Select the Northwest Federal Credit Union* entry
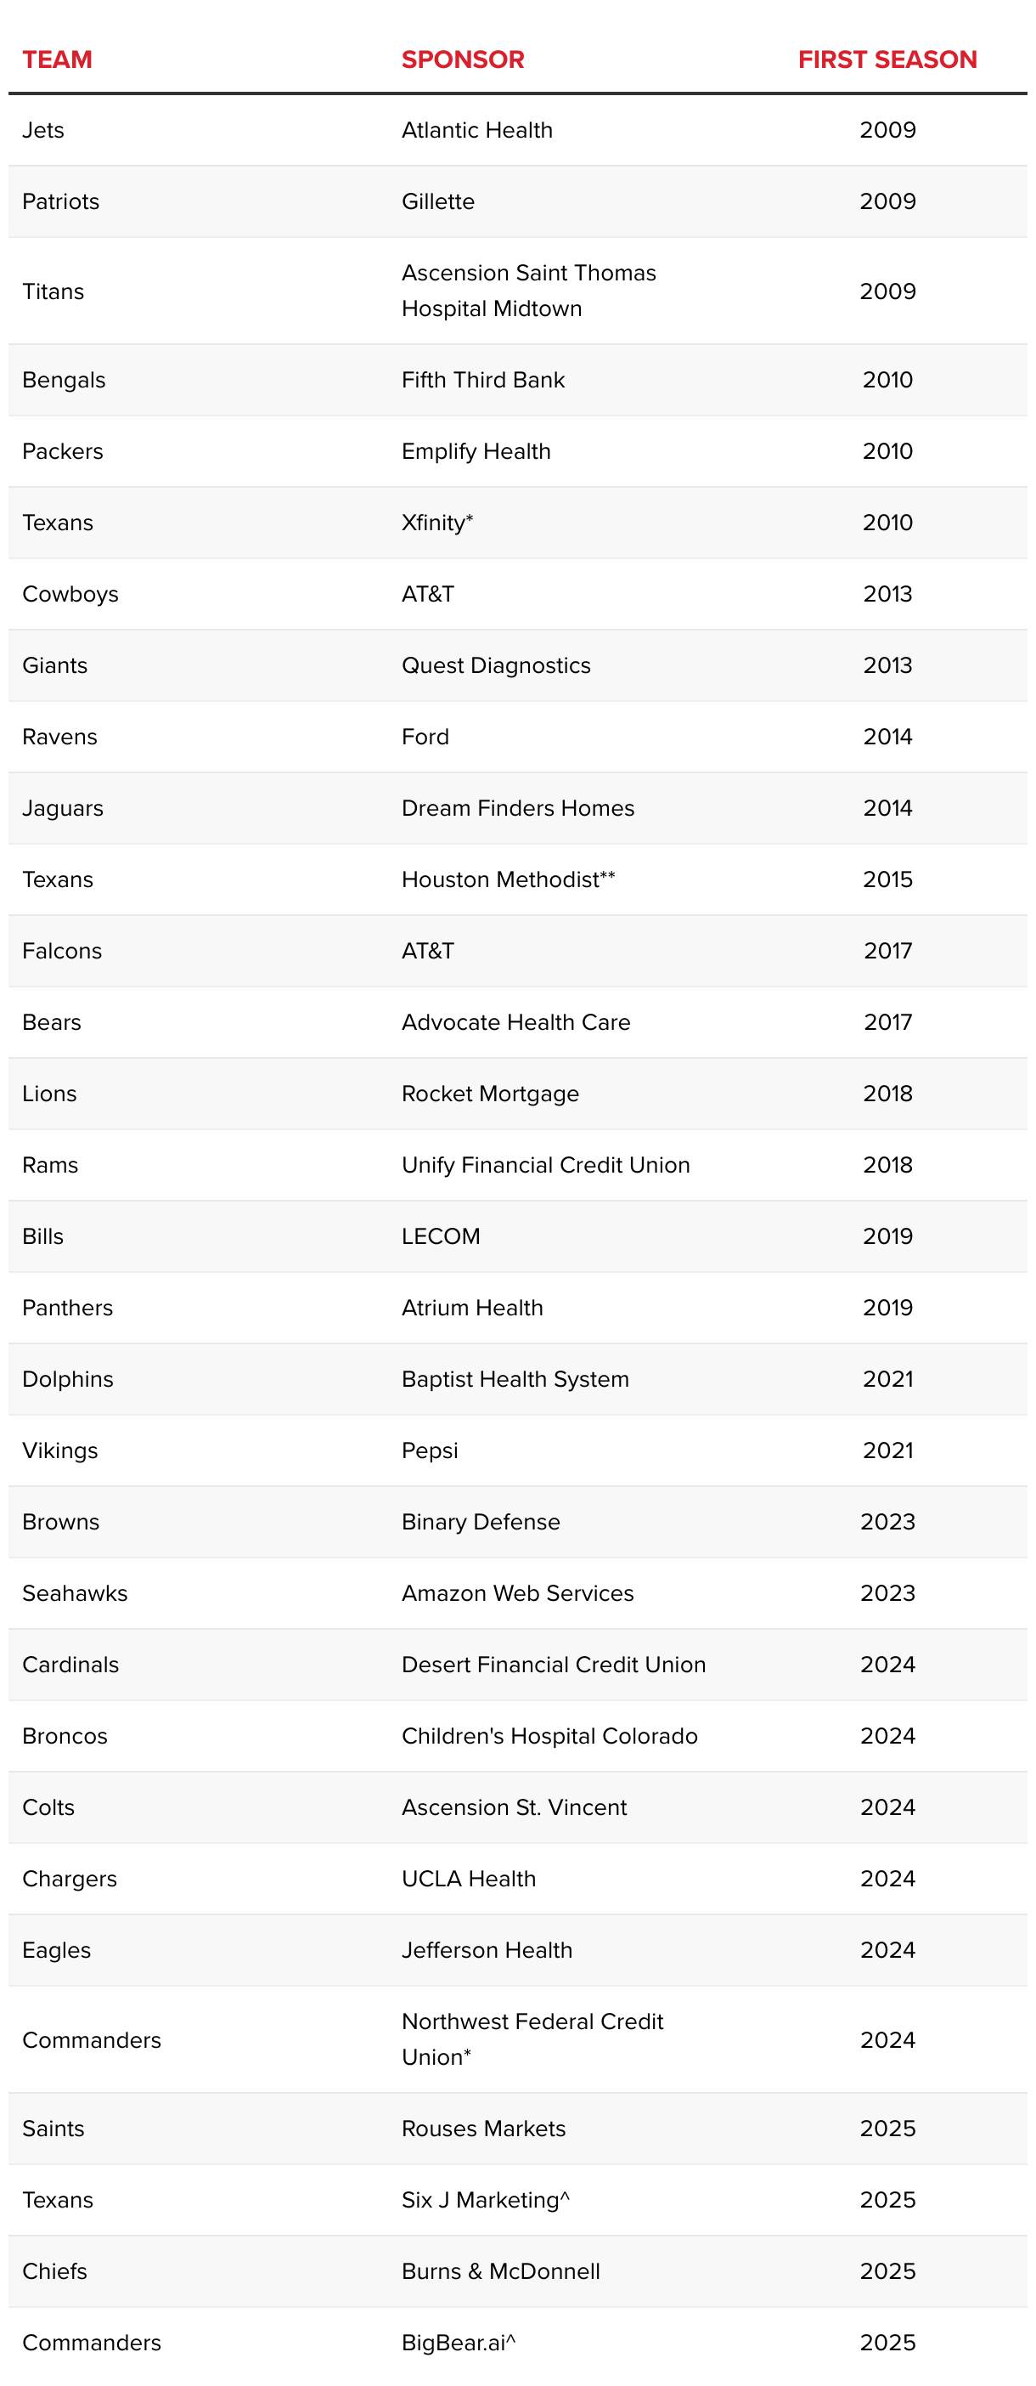This screenshot has width=1036, height=2386. 532,2038
